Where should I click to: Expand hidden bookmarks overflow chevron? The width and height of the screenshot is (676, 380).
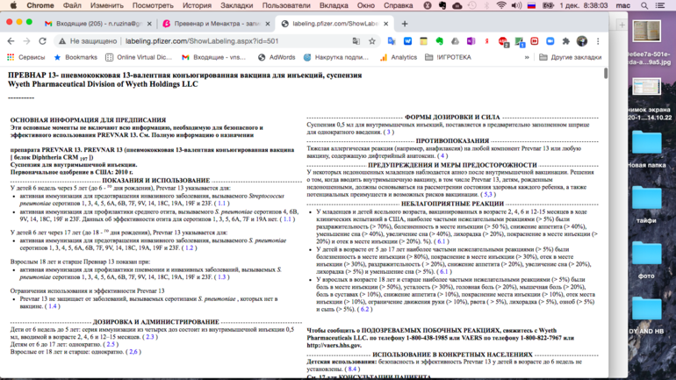527,57
